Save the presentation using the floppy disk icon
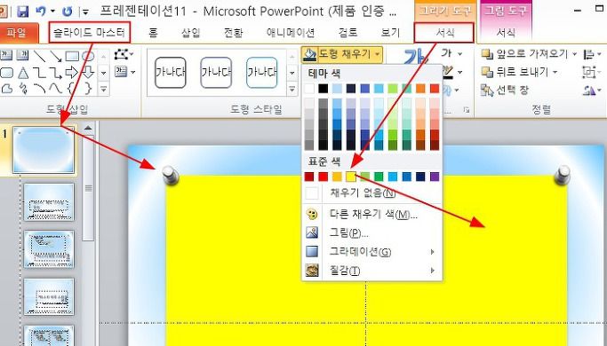 click(x=23, y=12)
